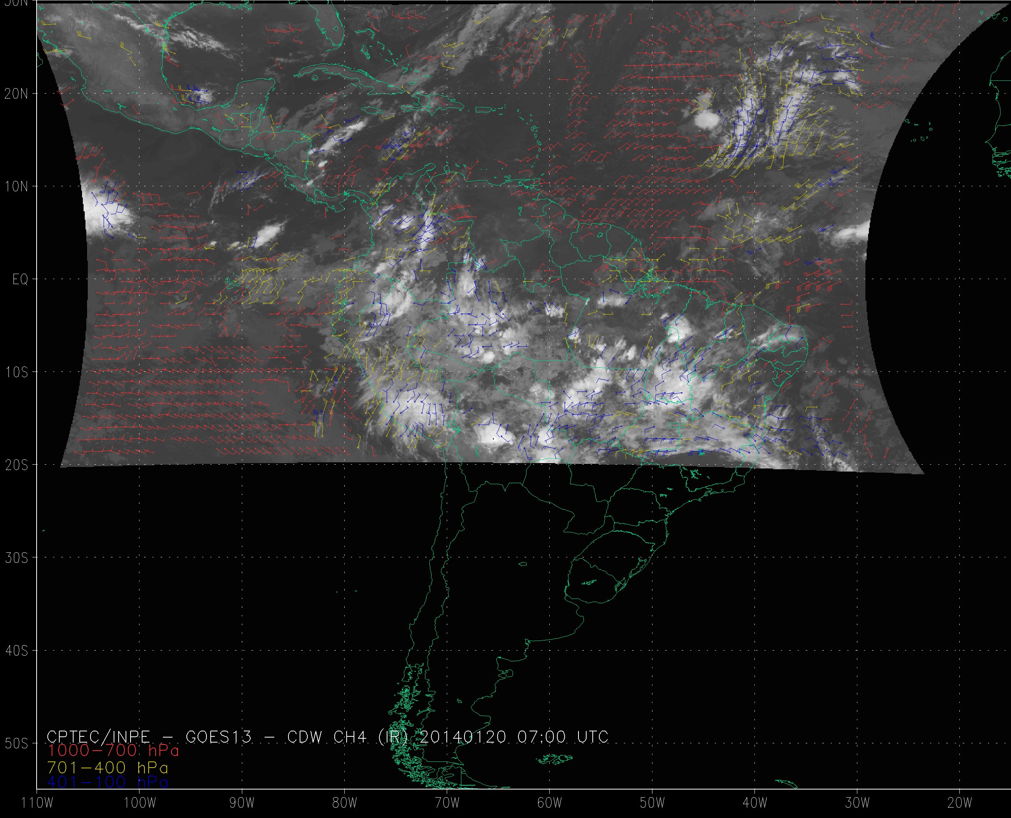
Task: Click the 20N latitude axis label
Action: pos(17,94)
